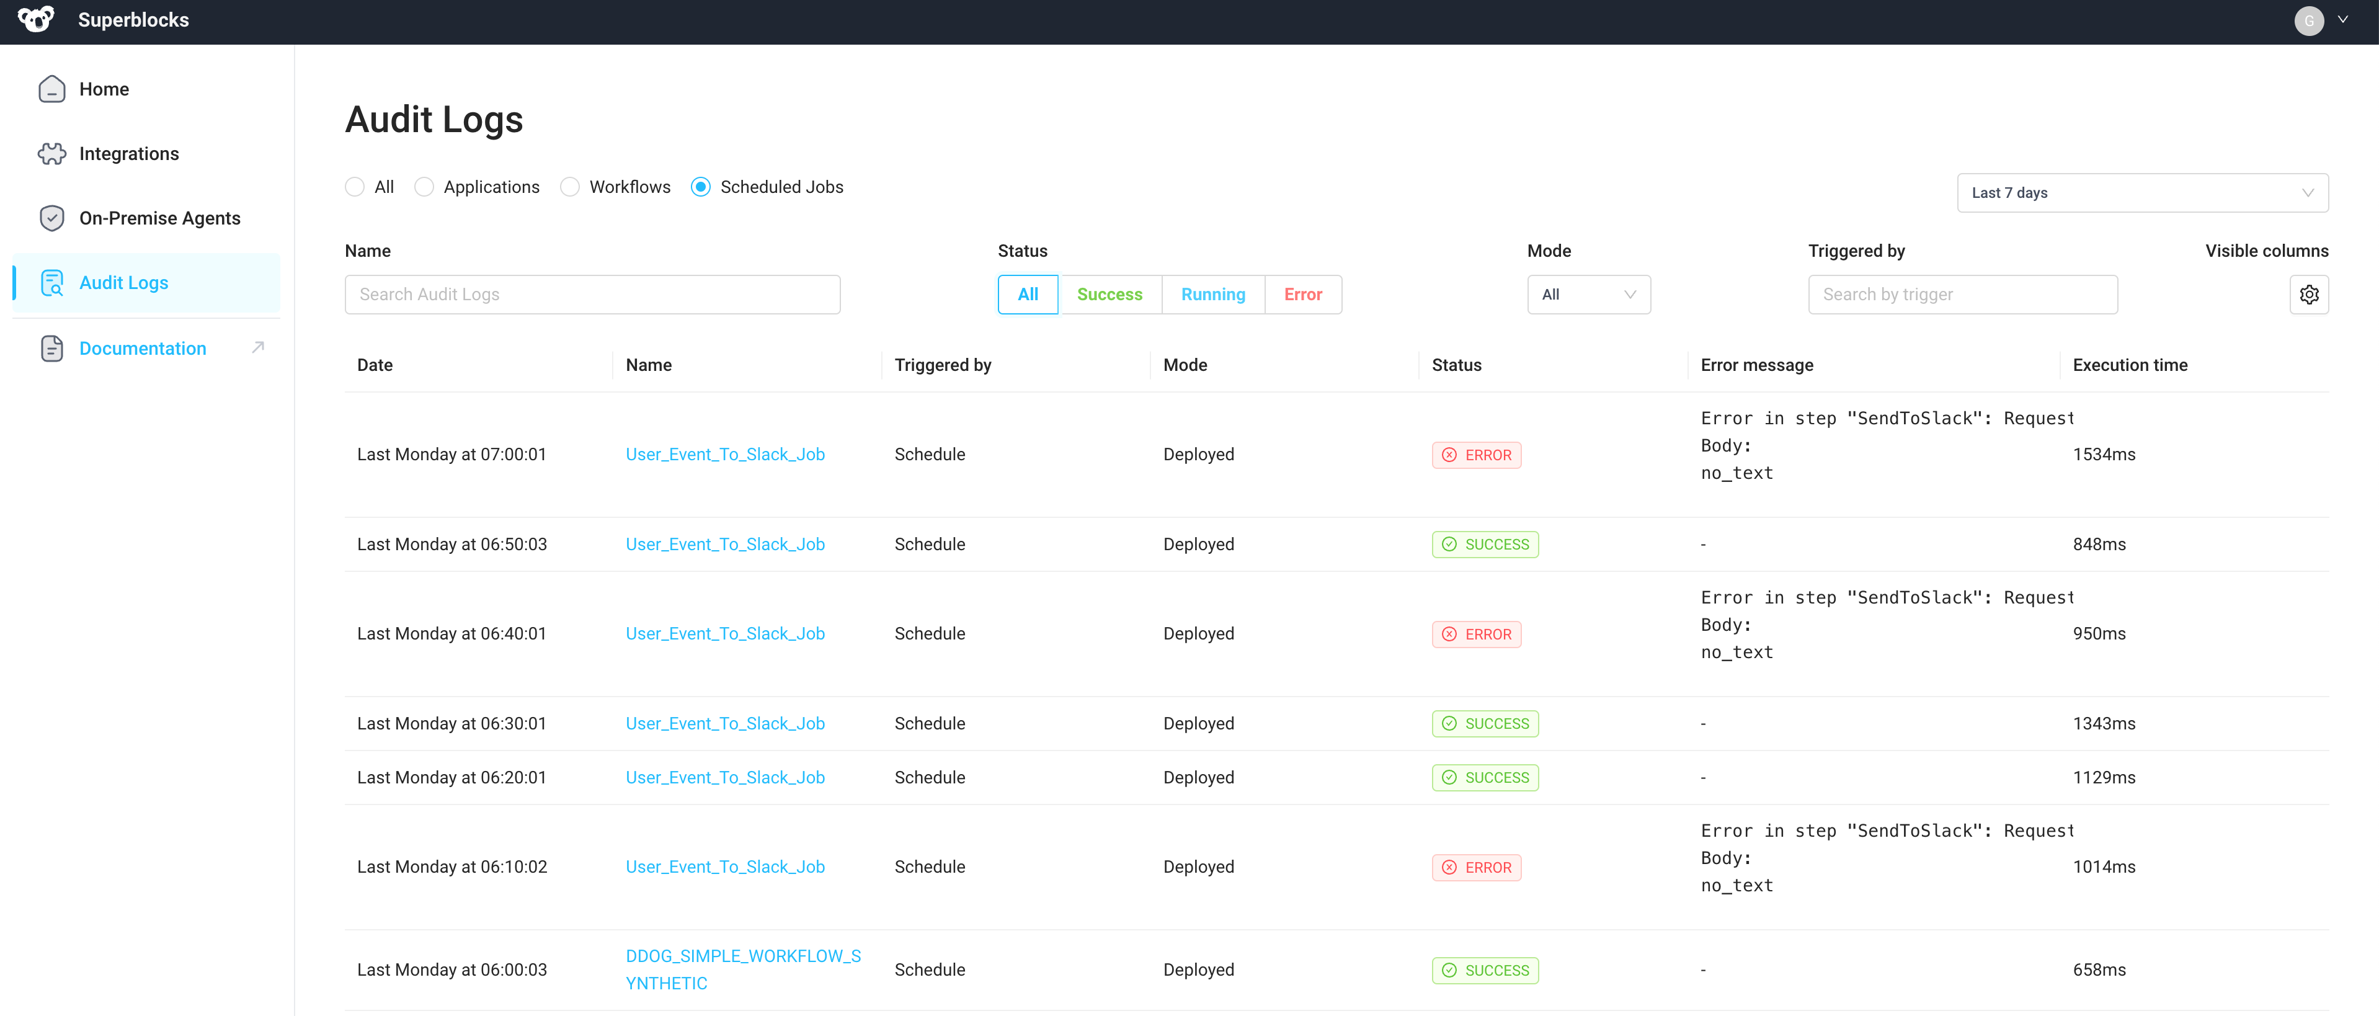Viewport: 2379px width, 1016px height.
Task: Click the user avatar in the top bar
Action: [2309, 20]
